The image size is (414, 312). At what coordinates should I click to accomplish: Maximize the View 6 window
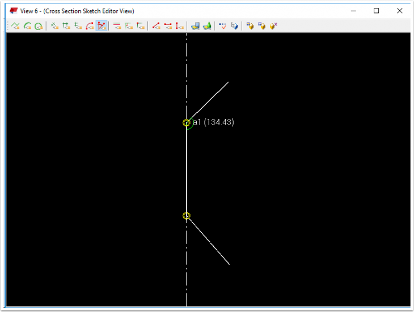[x=376, y=11]
